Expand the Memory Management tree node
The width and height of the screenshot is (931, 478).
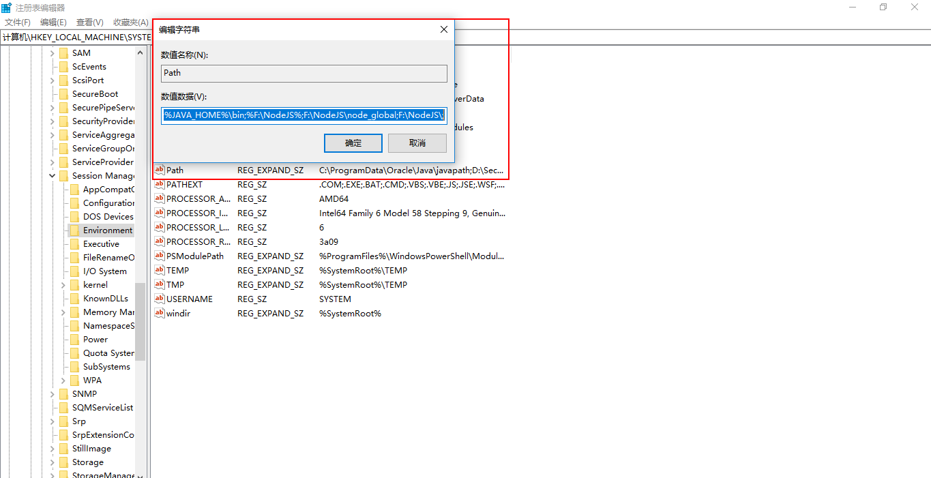pyautogui.click(x=63, y=312)
